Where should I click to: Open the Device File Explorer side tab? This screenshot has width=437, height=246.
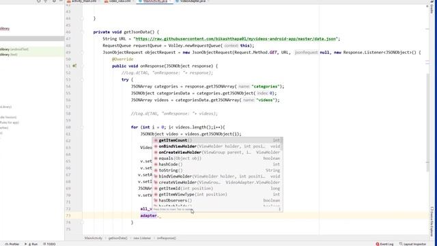pos(432,221)
